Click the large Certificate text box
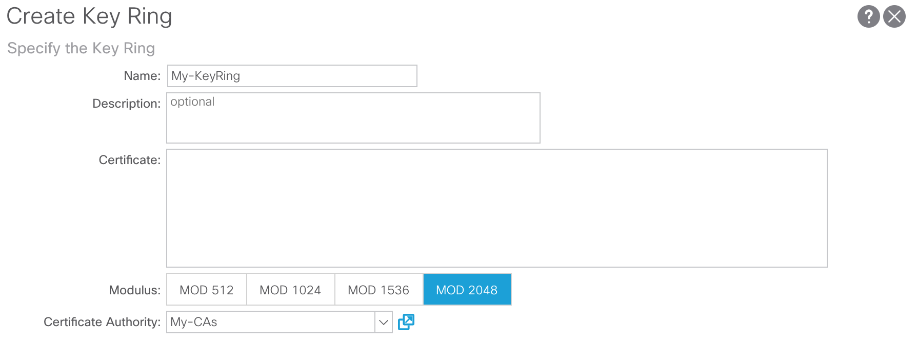 pyautogui.click(x=496, y=208)
